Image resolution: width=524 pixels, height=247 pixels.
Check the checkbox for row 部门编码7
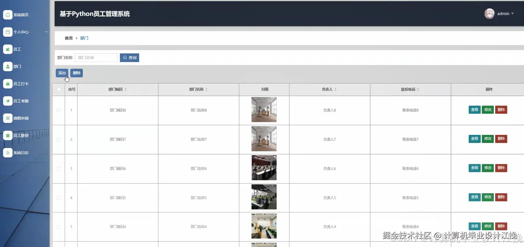coord(59,140)
